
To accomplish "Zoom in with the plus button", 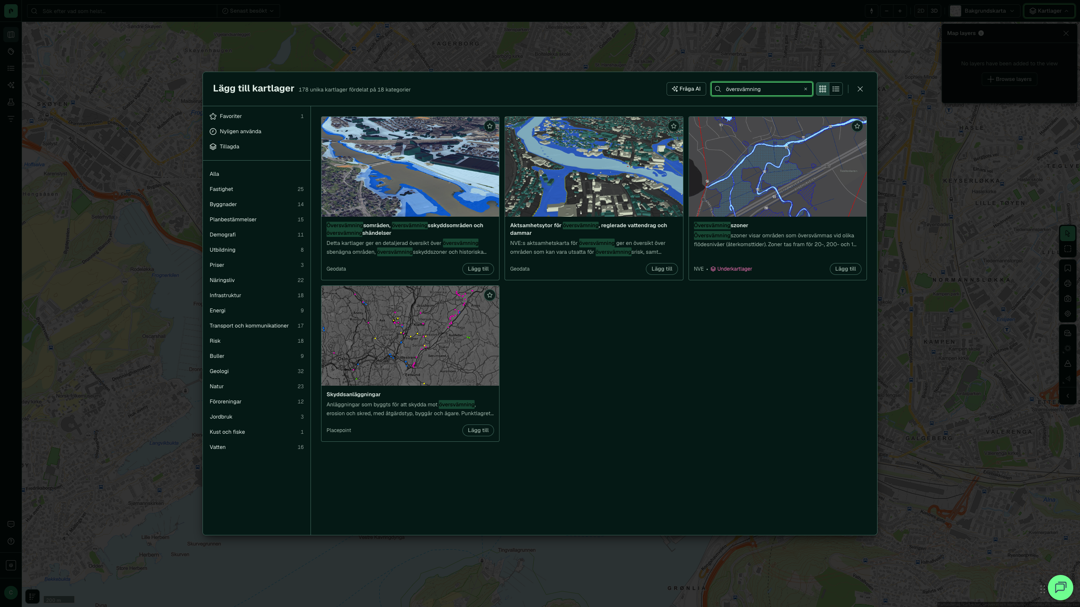I will [x=900, y=11].
